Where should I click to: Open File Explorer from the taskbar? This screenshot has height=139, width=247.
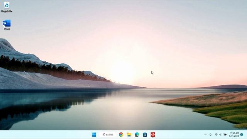click(x=129, y=135)
